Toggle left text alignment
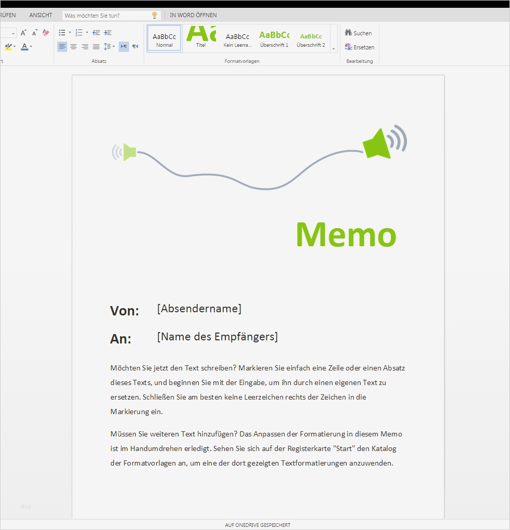The height and width of the screenshot is (530, 510). click(x=62, y=47)
